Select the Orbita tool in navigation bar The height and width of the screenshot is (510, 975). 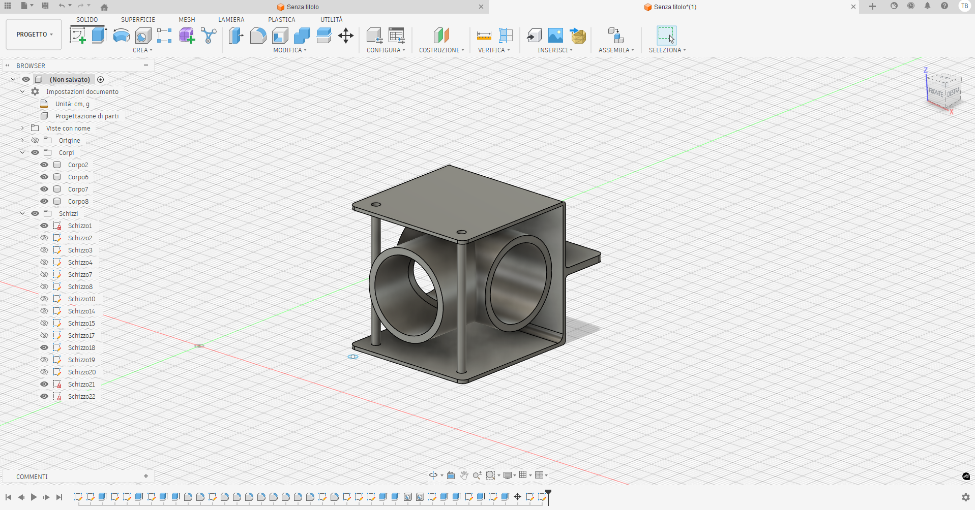click(x=432, y=475)
